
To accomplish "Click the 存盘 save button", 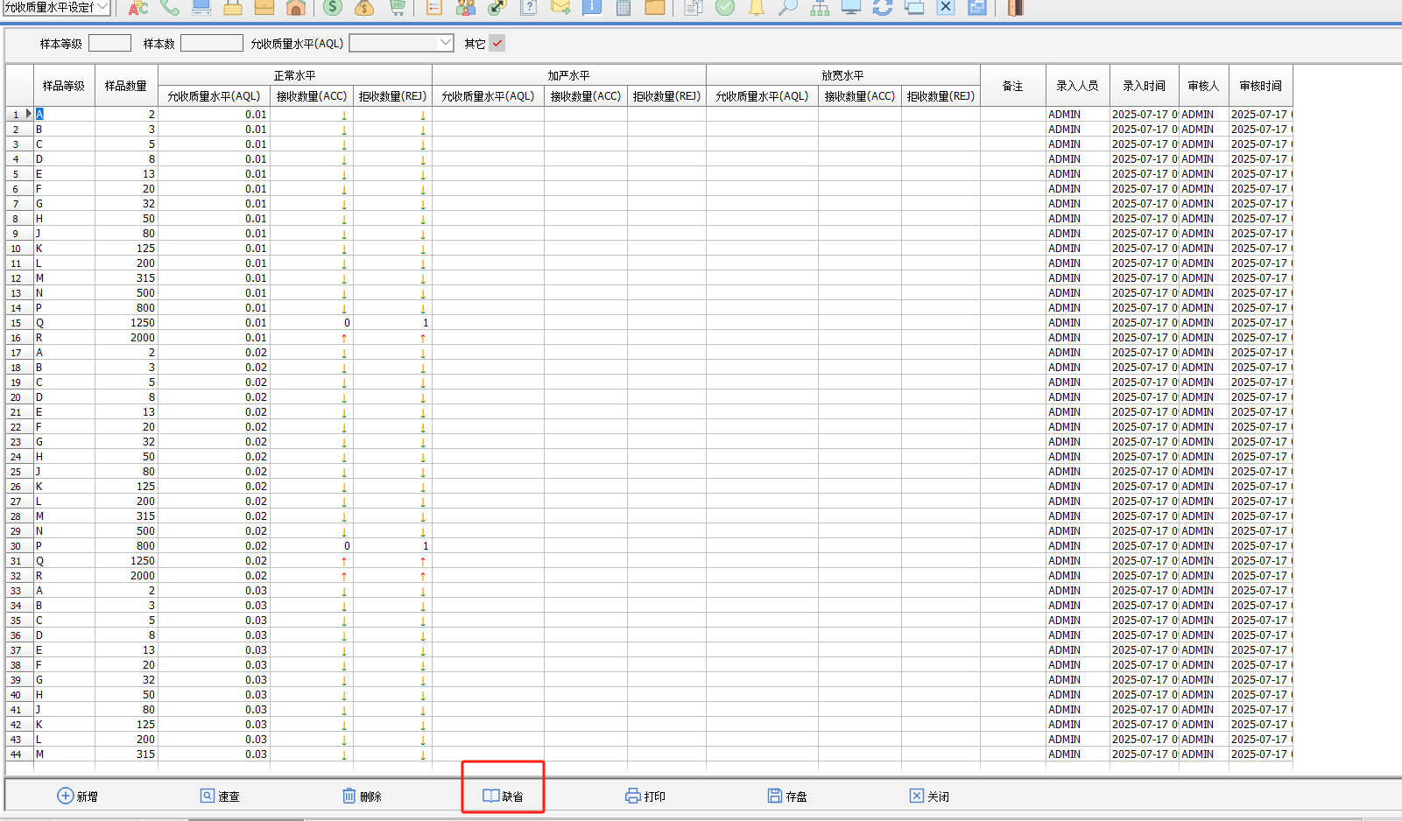I will [786, 796].
